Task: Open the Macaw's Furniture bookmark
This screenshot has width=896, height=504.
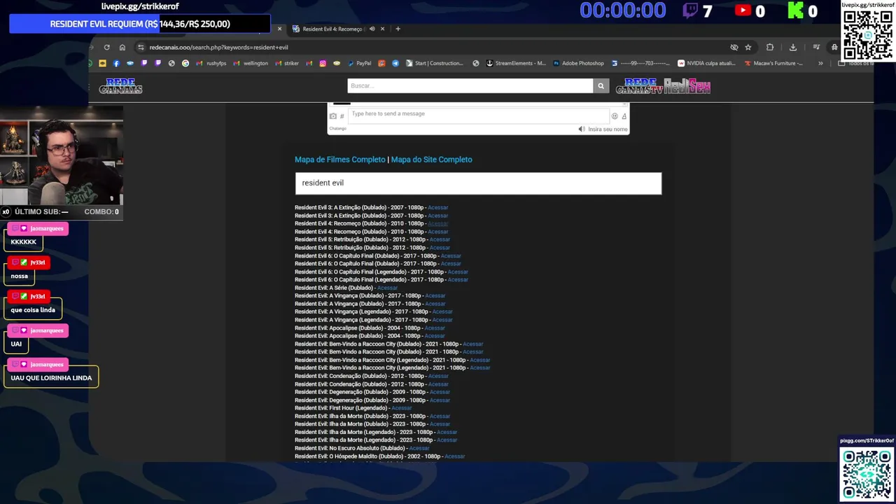Action: pos(773,63)
